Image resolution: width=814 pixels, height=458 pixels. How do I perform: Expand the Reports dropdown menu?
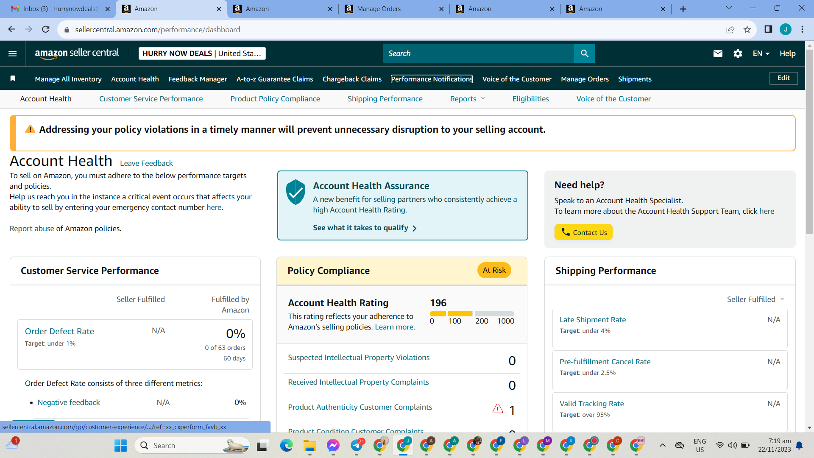pyautogui.click(x=467, y=99)
